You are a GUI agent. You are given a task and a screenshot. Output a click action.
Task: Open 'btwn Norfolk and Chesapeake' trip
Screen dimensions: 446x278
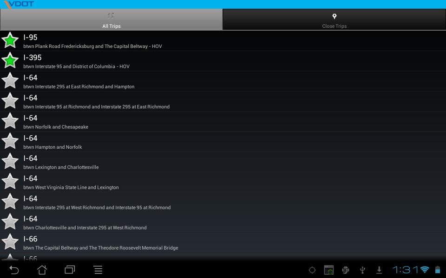point(223,121)
